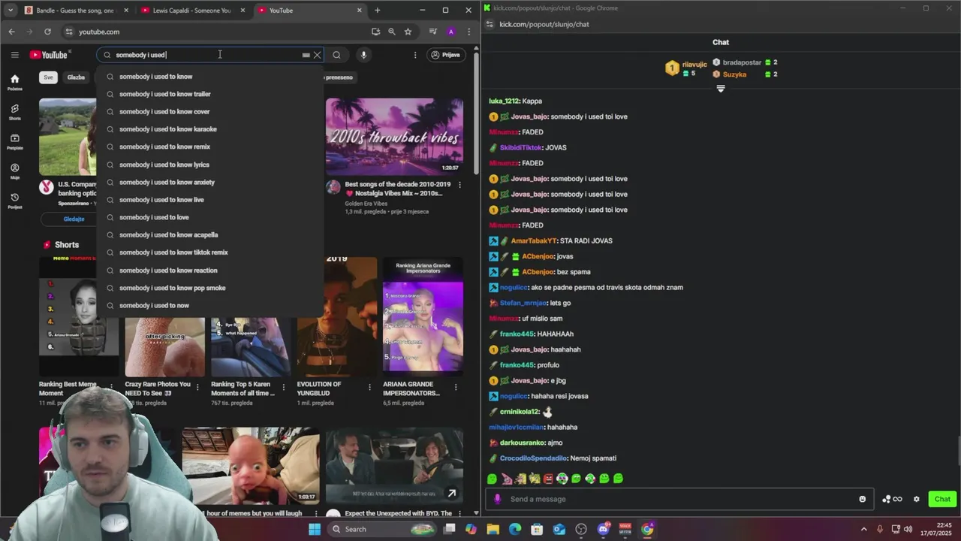This screenshot has width=961, height=541.
Task: Click username CrocodiloSpendadilo in chat
Action: [x=533, y=458]
